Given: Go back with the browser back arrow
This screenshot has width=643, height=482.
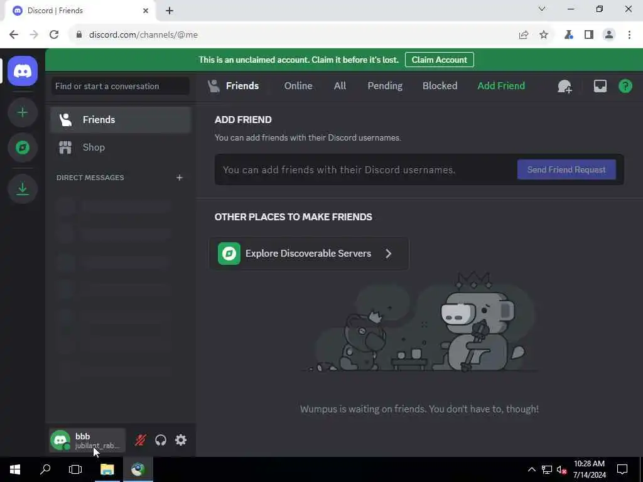Looking at the screenshot, I should pos(14,35).
